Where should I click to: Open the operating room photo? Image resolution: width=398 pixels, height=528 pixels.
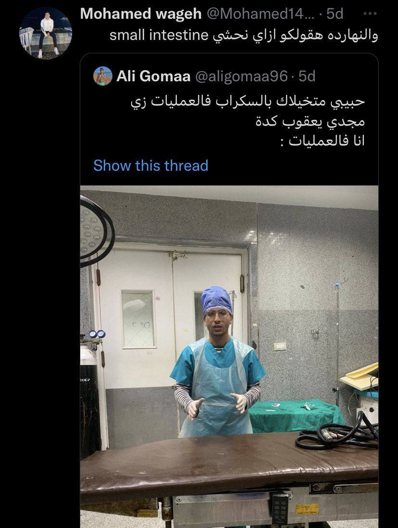coord(229,357)
